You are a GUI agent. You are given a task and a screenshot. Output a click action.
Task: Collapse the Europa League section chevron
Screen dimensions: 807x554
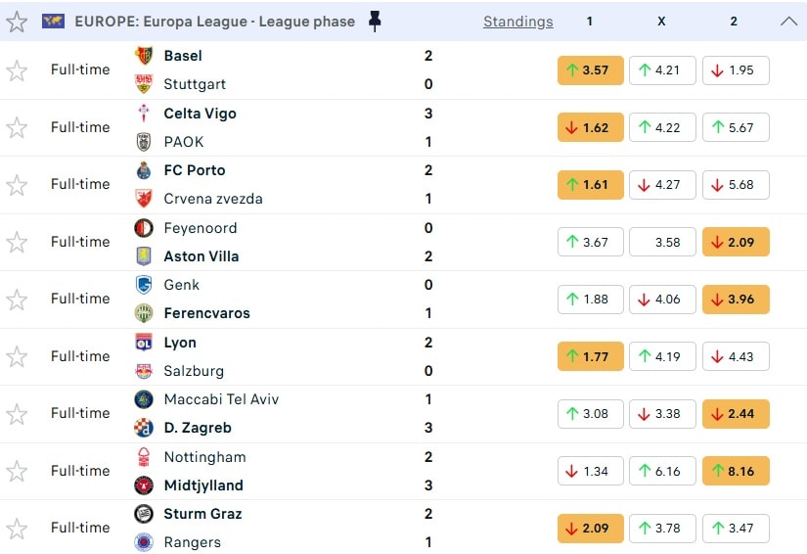coord(788,22)
